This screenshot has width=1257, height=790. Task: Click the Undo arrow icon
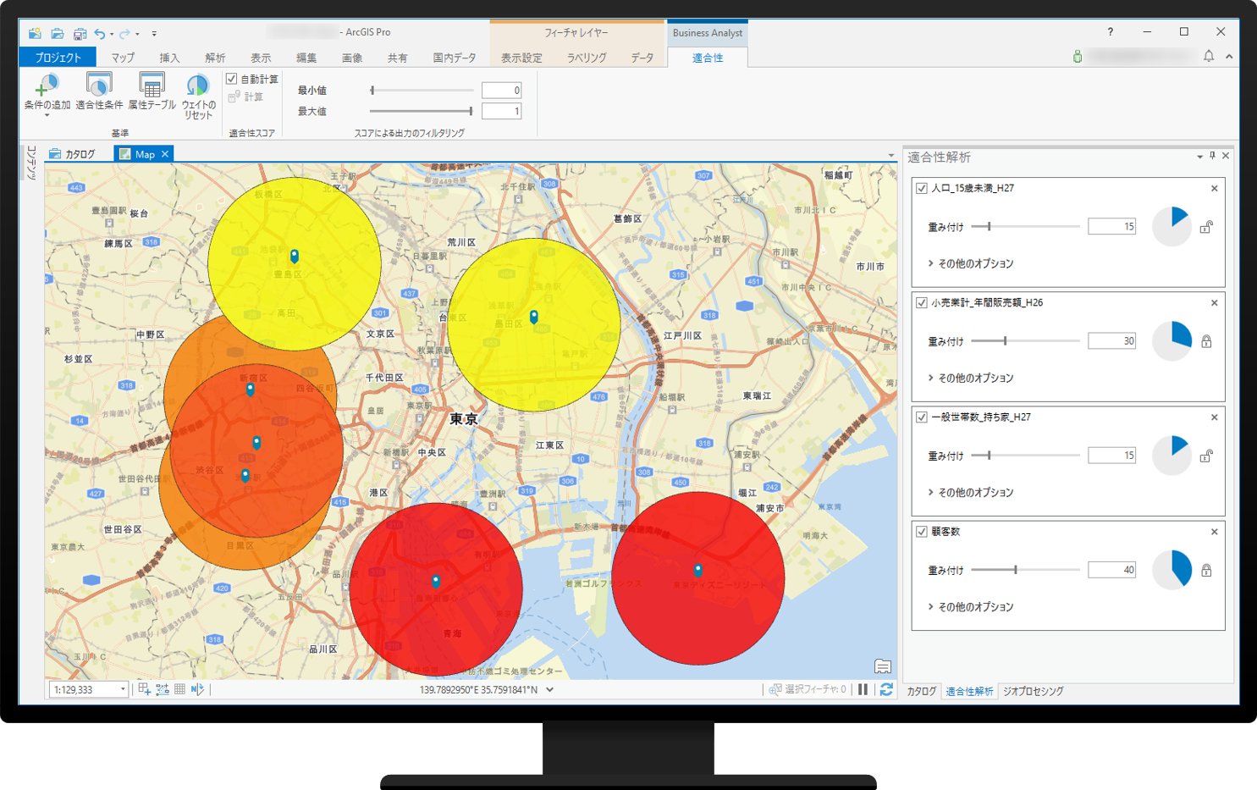click(x=100, y=33)
